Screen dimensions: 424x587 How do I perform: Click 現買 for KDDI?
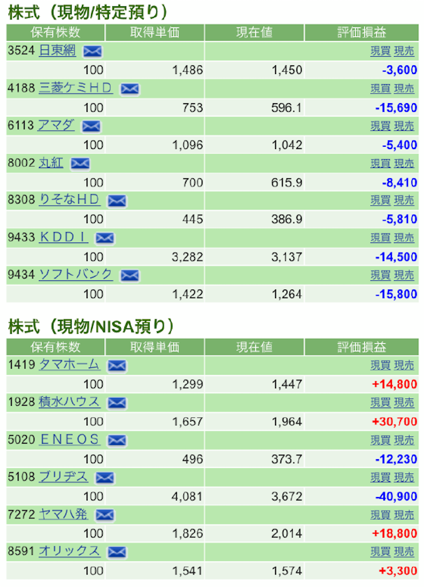(380, 238)
